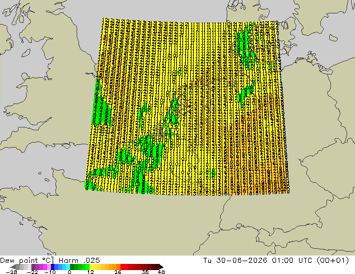Click the 48 maximum value on the legend
This screenshot has width=355, height=274.
(161, 272)
